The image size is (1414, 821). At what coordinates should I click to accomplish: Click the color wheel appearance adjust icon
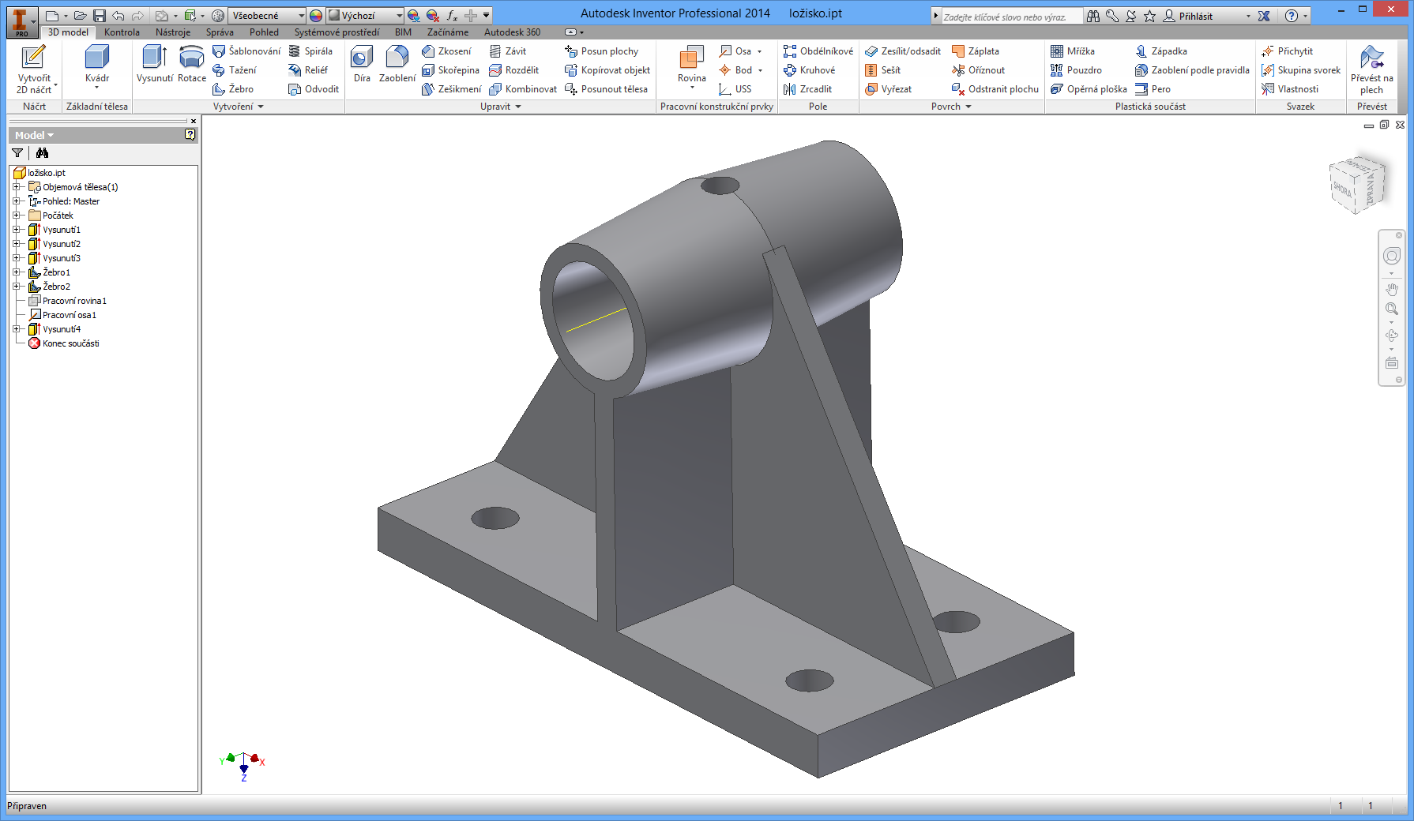click(316, 16)
